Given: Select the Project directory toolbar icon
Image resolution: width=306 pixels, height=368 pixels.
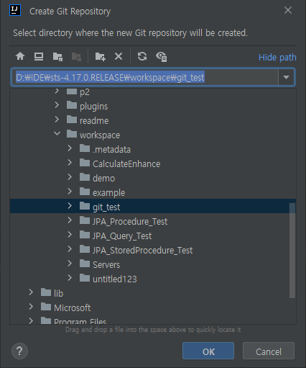Looking at the screenshot, I should [x=57, y=57].
